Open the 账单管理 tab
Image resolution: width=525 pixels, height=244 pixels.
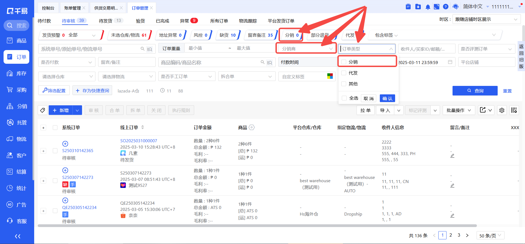click(72, 8)
